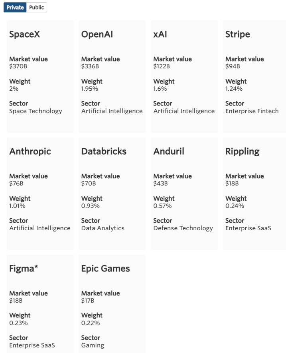The image size is (286, 353).
Task: Switch to the Private tab
Action: (x=15, y=8)
